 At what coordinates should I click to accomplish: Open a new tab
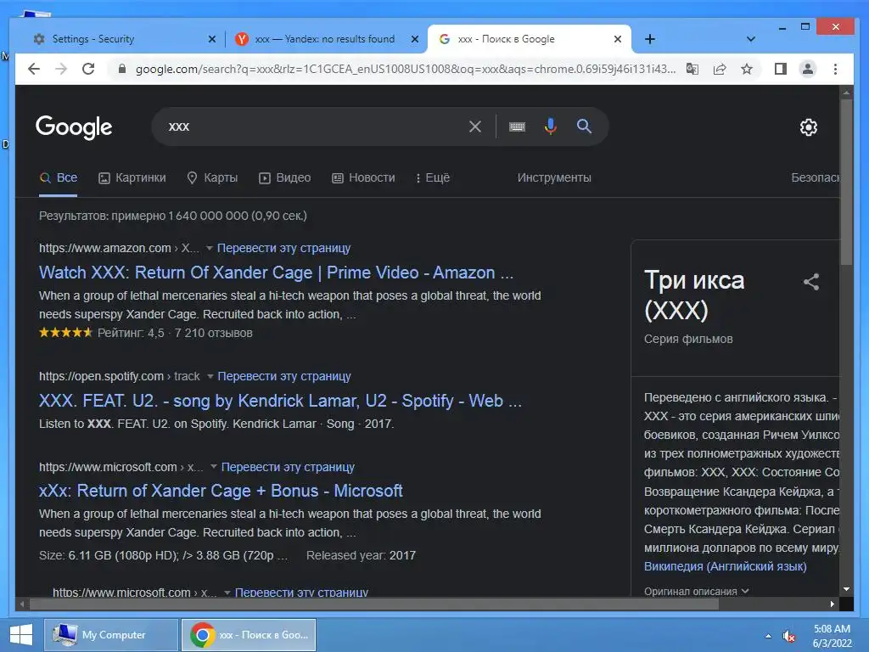(x=650, y=39)
